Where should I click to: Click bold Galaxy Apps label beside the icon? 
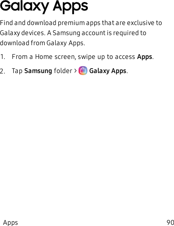coord(108,71)
